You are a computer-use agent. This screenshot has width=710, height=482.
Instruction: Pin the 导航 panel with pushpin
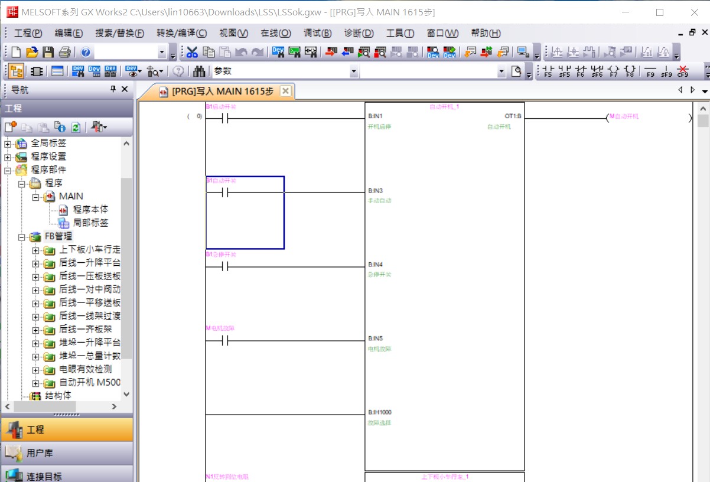(x=113, y=89)
